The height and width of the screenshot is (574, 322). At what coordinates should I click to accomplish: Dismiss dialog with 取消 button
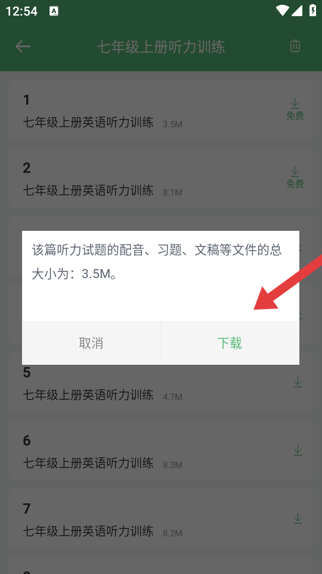pyautogui.click(x=91, y=343)
